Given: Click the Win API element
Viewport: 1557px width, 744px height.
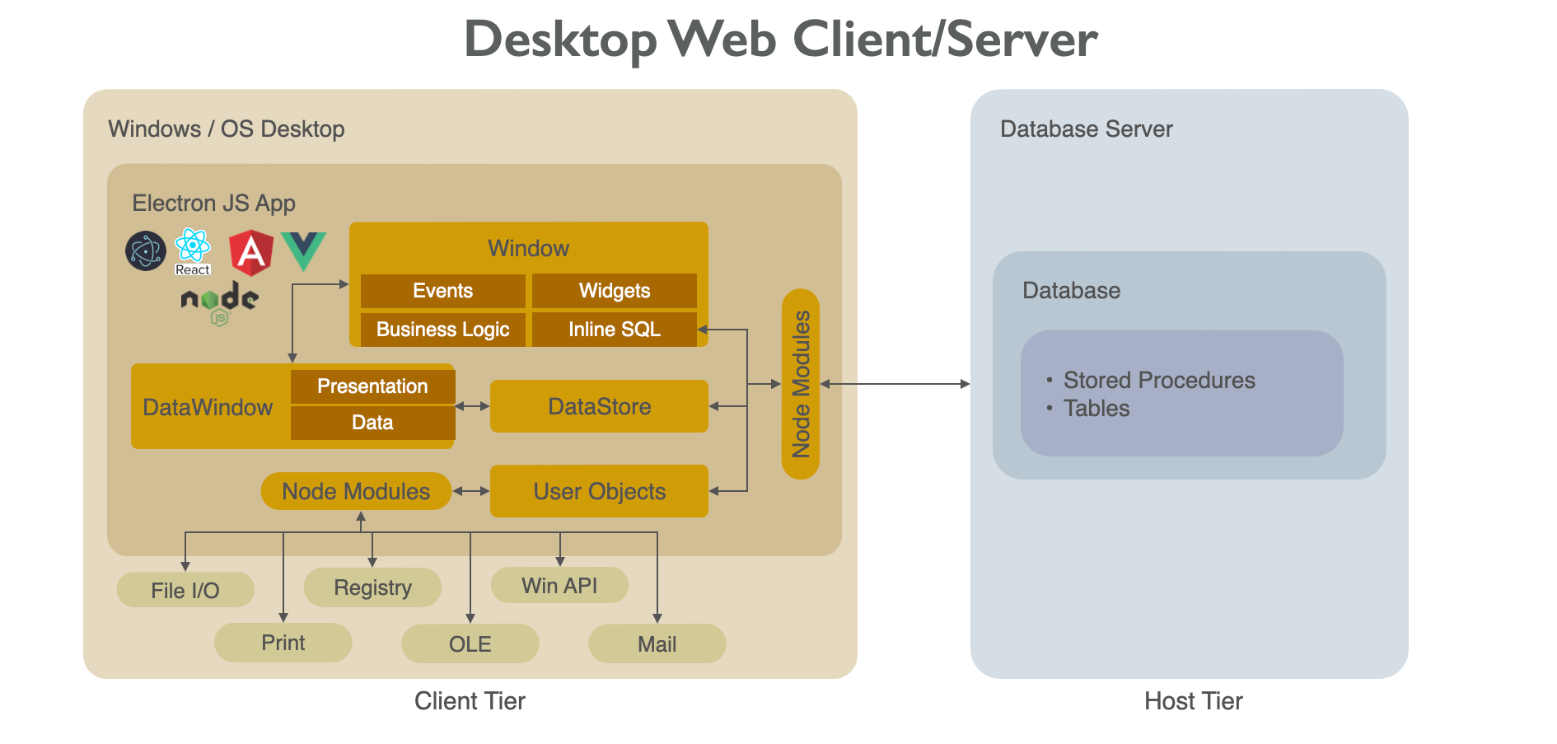Looking at the screenshot, I should (559, 584).
